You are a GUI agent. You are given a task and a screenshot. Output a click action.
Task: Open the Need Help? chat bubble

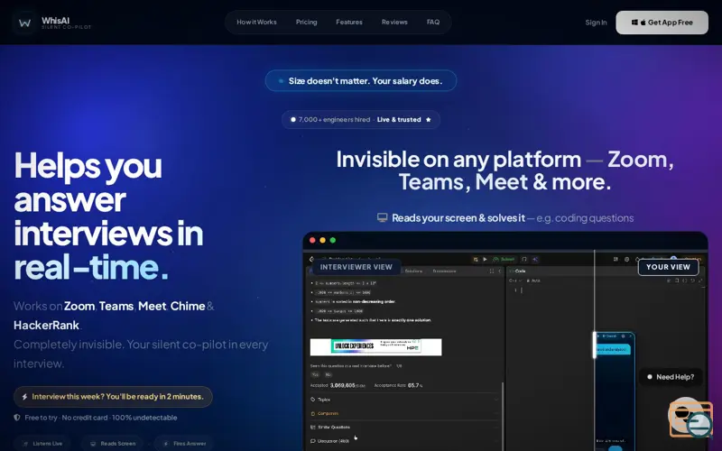(x=671, y=377)
